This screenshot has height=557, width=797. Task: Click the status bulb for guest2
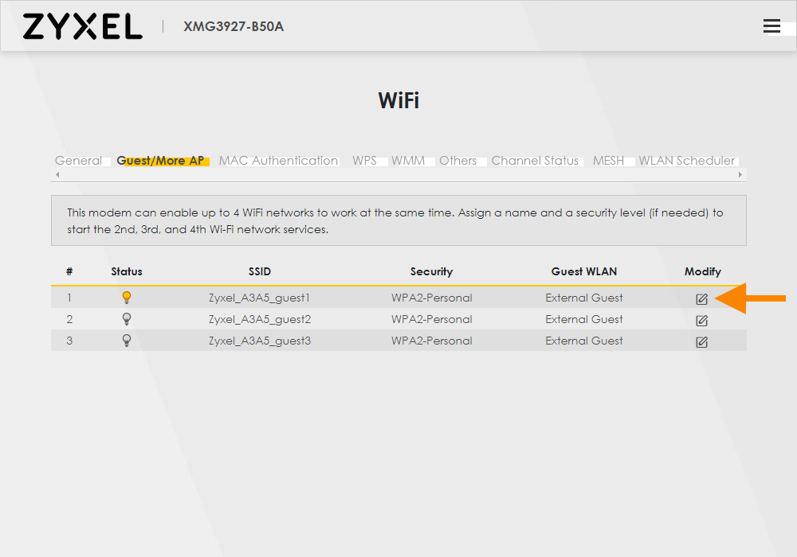(126, 319)
